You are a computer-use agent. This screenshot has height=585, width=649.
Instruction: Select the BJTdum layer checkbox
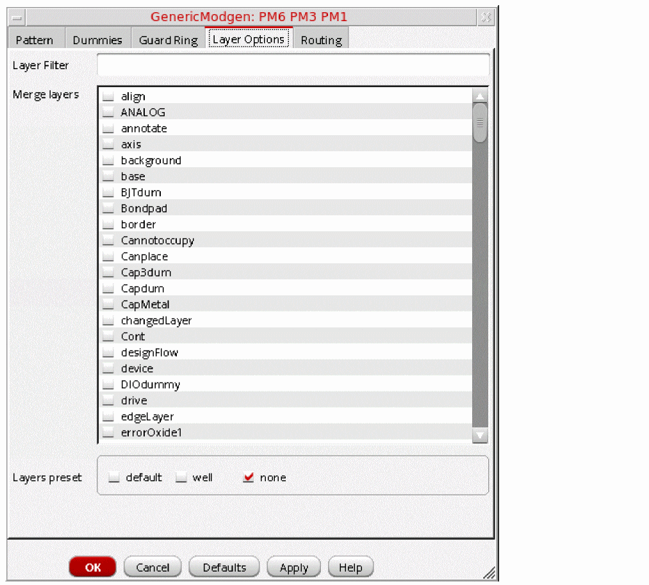pos(108,192)
